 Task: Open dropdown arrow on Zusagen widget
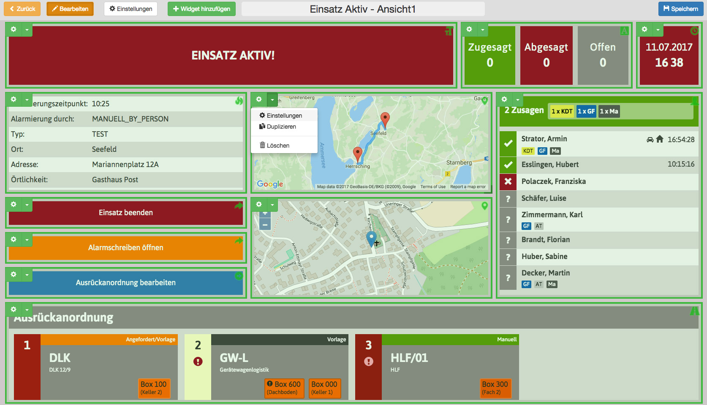(x=518, y=100)
